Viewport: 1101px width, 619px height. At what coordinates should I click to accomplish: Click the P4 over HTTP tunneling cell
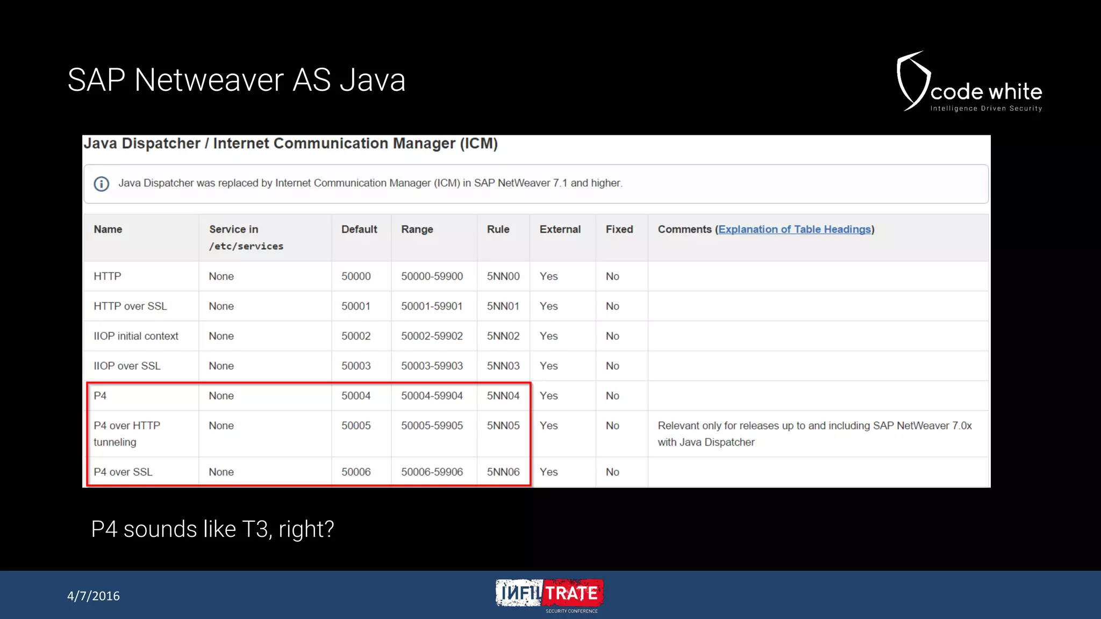127,434
